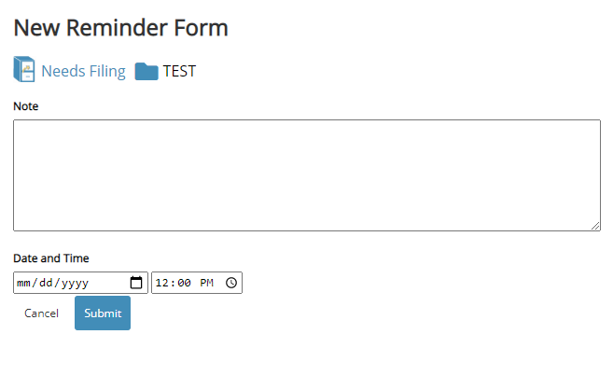Click the blue TEST folder icon
Viewport: 613px width, 376px height.
point(146,72)
